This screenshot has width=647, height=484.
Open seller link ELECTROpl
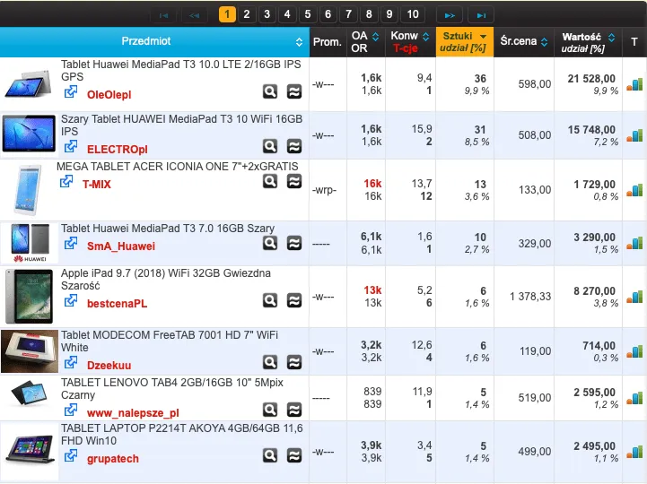point(118,150)
